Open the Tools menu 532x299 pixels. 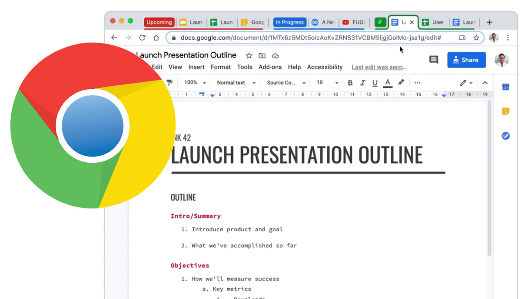point(245,67)
